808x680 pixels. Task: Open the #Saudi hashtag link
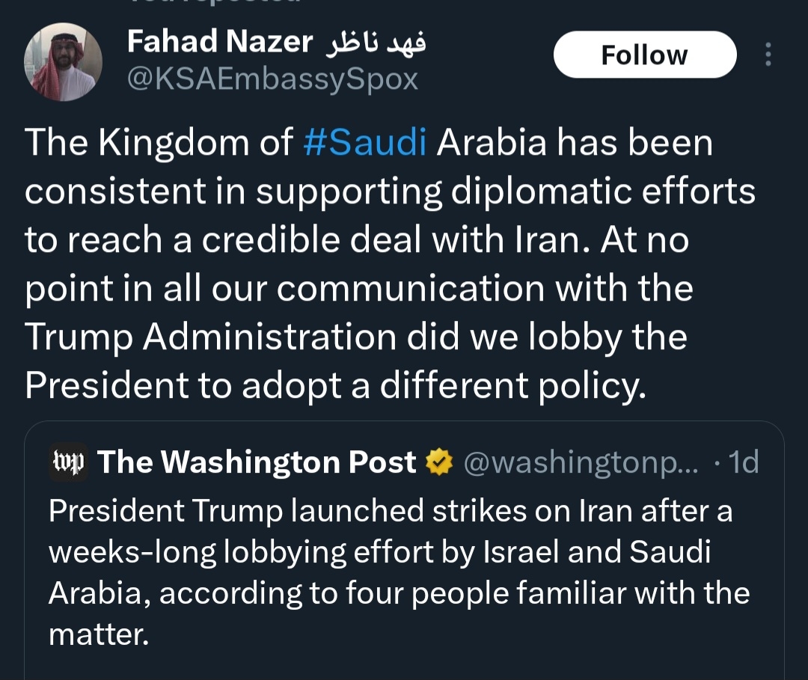(x=365, y=142)
